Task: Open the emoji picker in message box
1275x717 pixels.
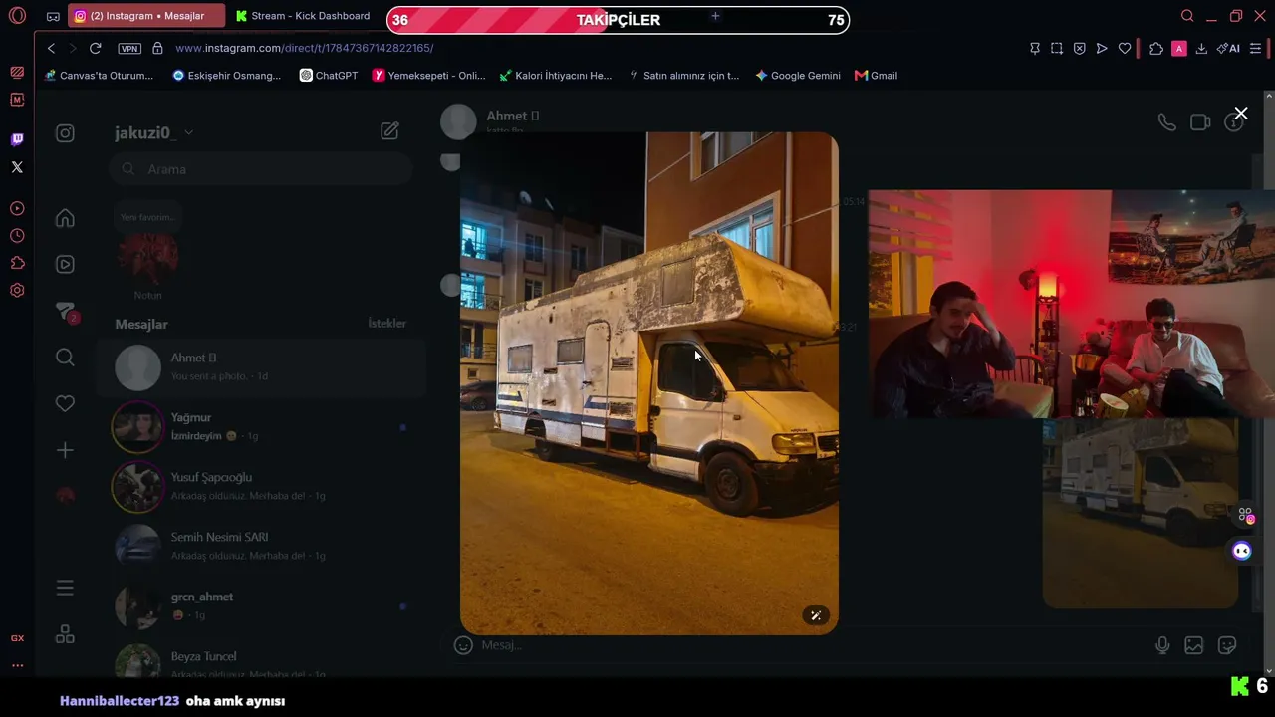Action: pos(463,645)
